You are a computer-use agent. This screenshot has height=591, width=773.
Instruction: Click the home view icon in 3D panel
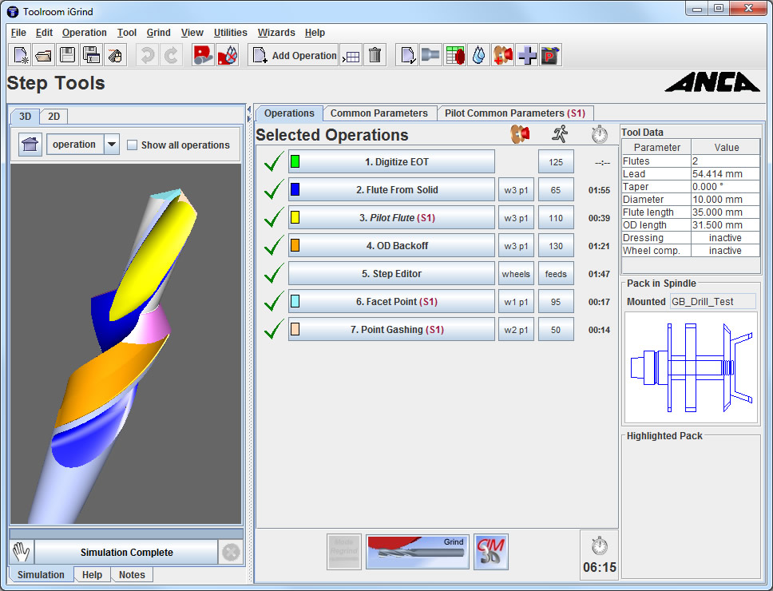(30, 145)
